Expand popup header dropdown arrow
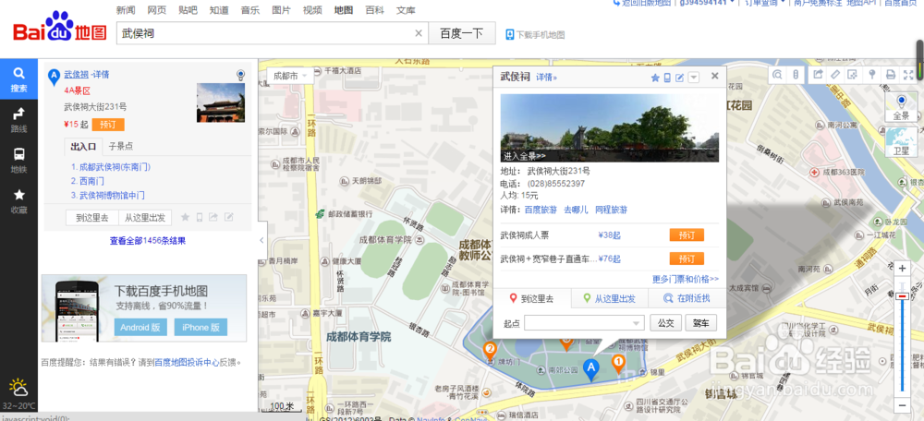Image resolution: width=924 pixels, height=421 pixels. [693, 78]
